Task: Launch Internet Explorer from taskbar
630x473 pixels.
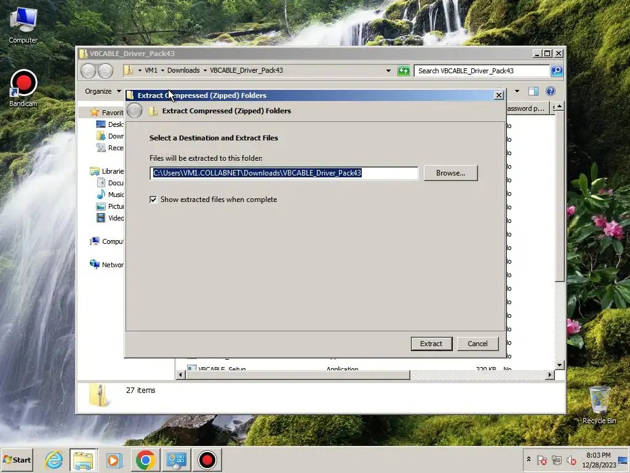Action: [x=54, y=459]
